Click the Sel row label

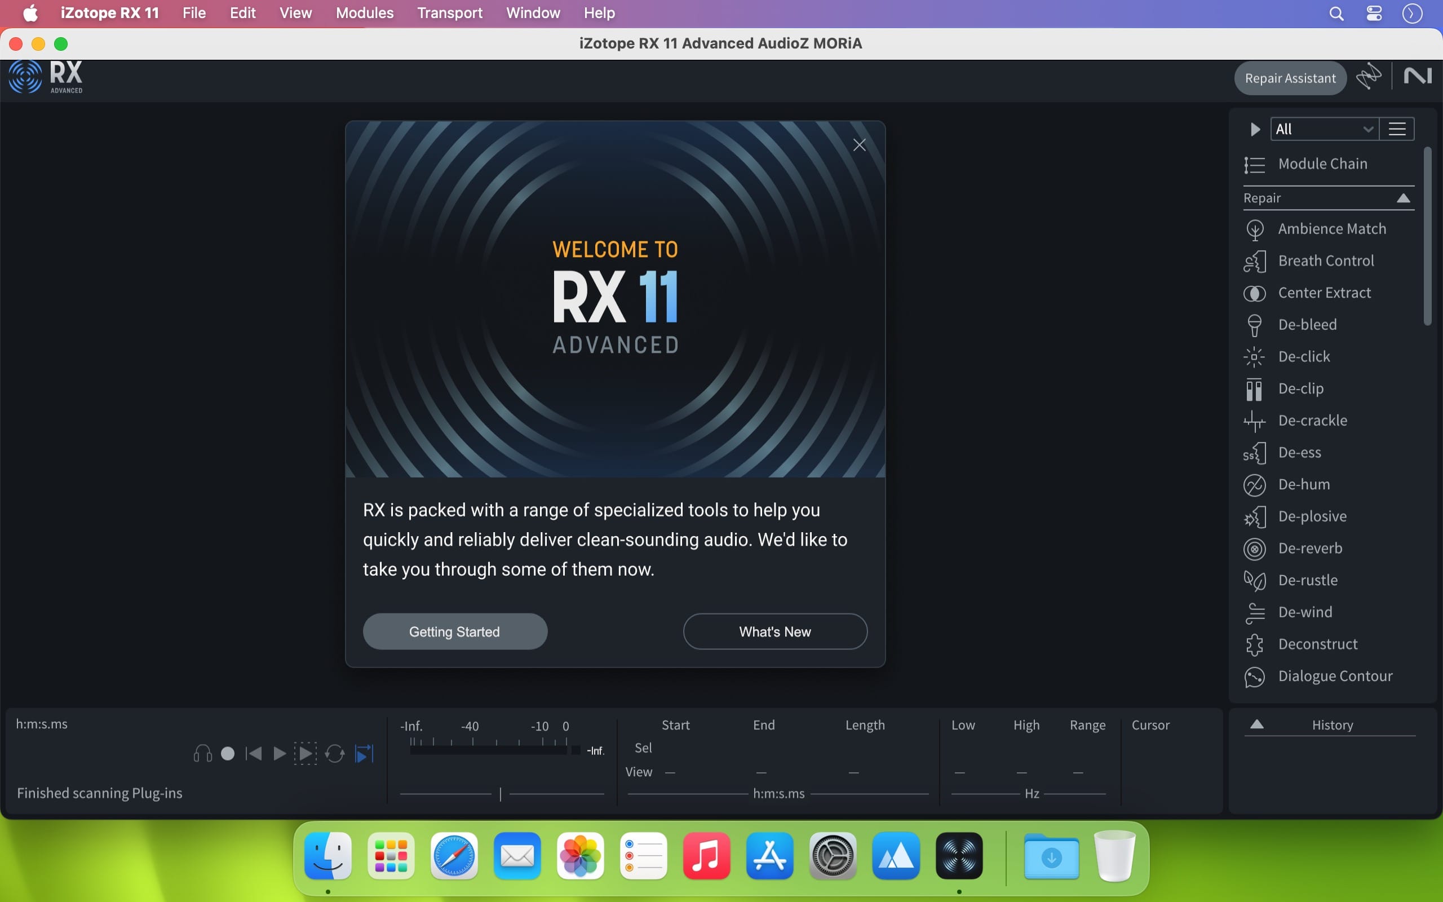(643, 748)
